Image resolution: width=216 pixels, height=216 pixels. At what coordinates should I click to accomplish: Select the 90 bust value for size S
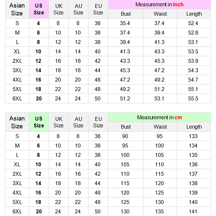[x=125, y=136]
